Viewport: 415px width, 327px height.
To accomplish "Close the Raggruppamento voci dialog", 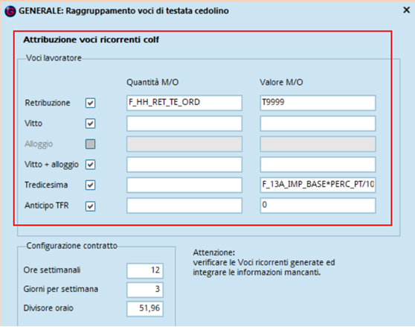I will 407,10.
